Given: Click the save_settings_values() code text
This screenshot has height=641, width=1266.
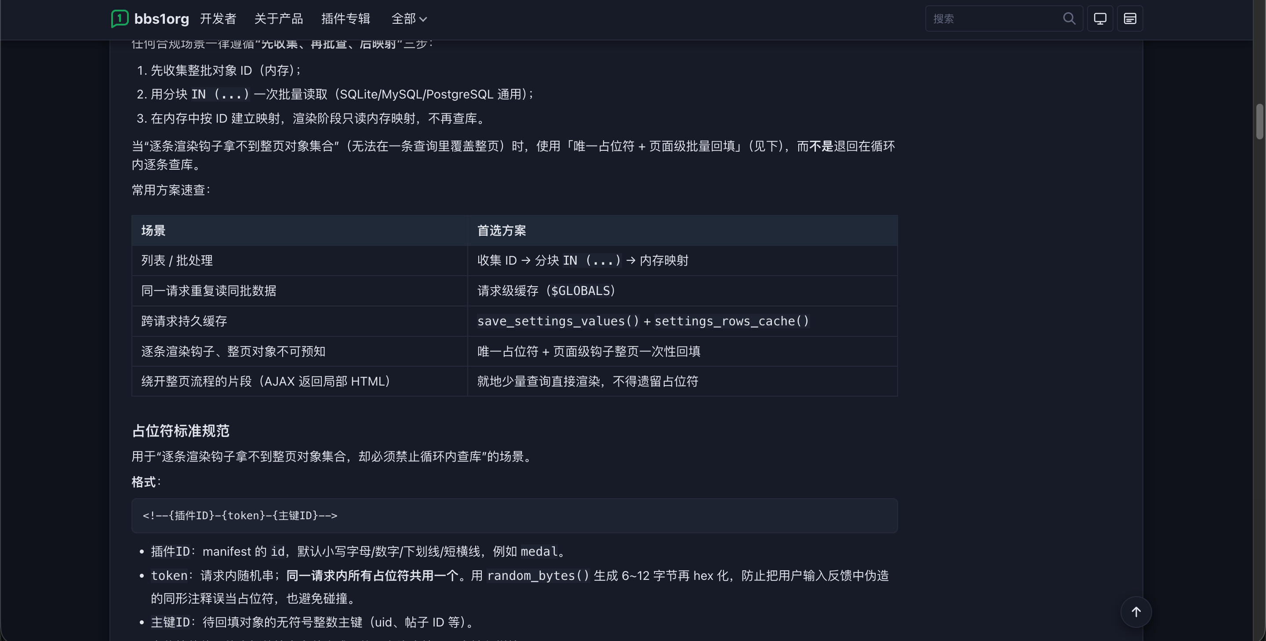Looking at the screenshot, I should point(558,321).
